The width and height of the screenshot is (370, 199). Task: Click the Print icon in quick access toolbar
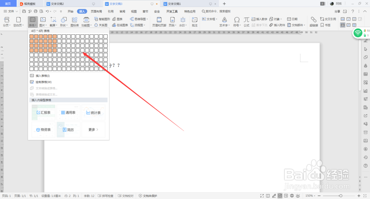click(36, 11)
